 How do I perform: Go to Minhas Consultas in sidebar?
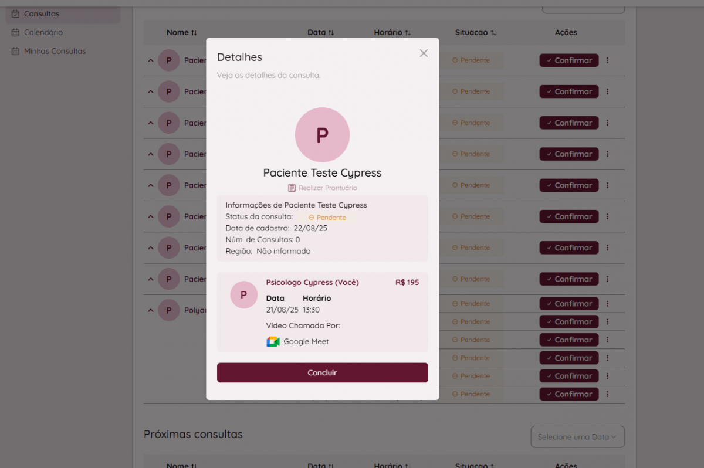55,51
